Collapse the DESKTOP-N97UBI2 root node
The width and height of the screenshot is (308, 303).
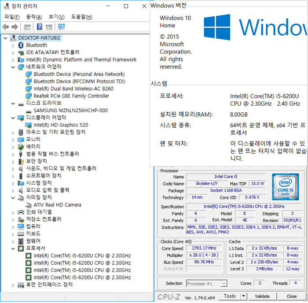click(x=5, y=38)
